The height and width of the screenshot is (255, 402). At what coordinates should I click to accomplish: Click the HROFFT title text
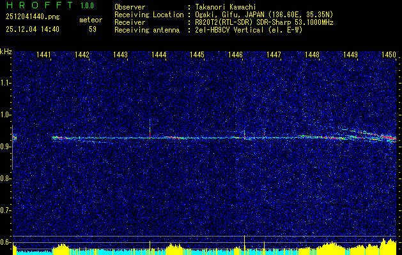(40, 5)
